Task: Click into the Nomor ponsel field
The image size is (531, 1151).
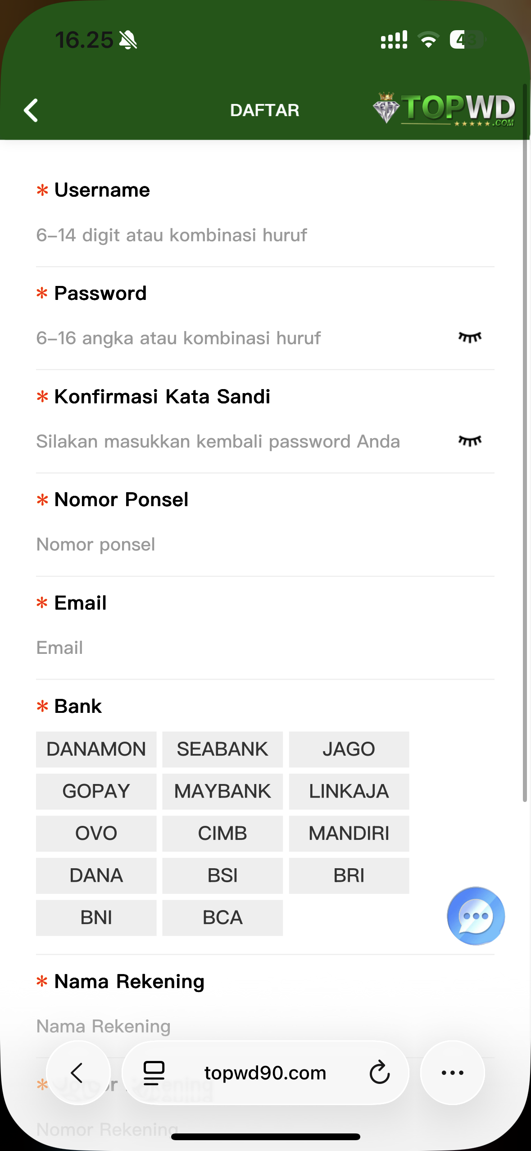Action: coord(265,544)
